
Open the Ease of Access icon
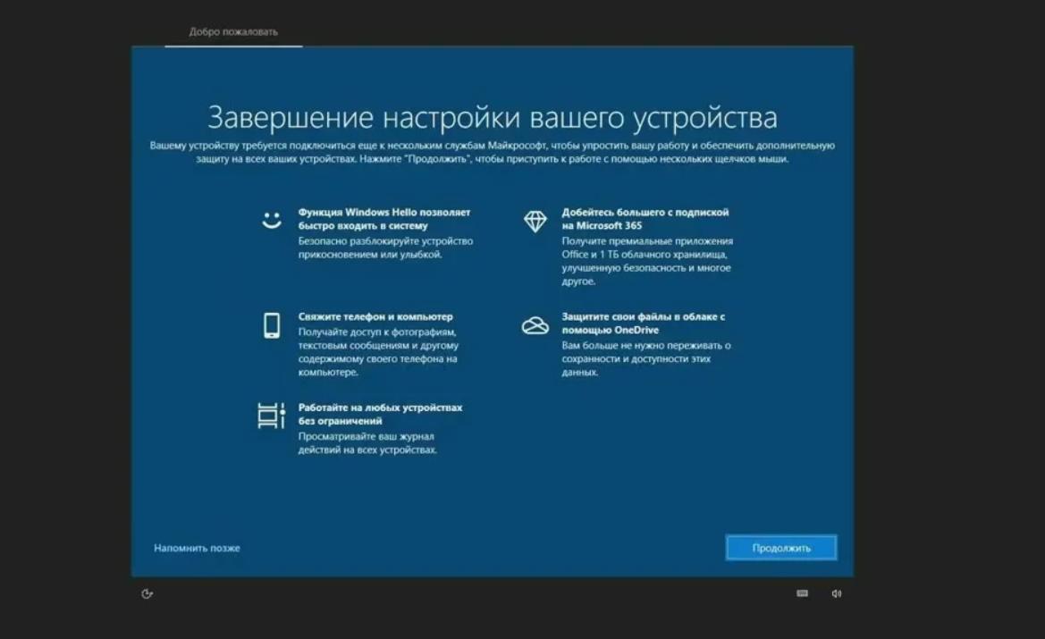pos(147,593)
